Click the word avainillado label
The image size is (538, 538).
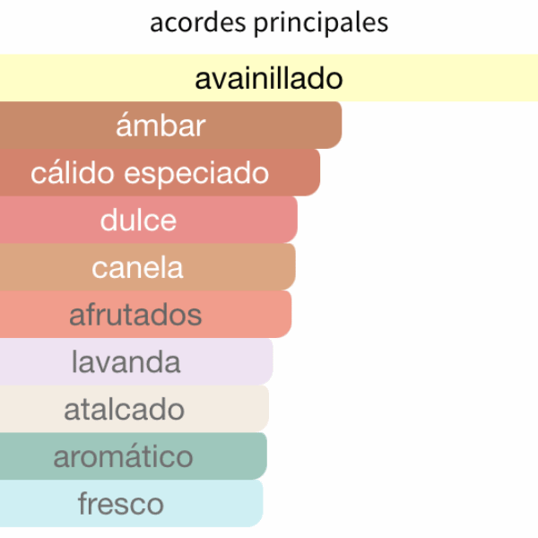tap(269, 79)
